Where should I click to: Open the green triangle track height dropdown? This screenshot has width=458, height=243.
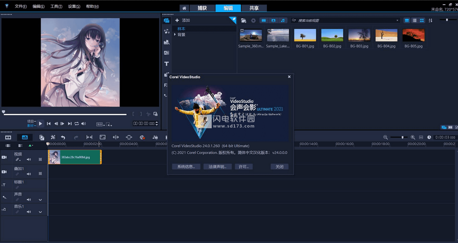pyautogui.click(x=31, y=146)
